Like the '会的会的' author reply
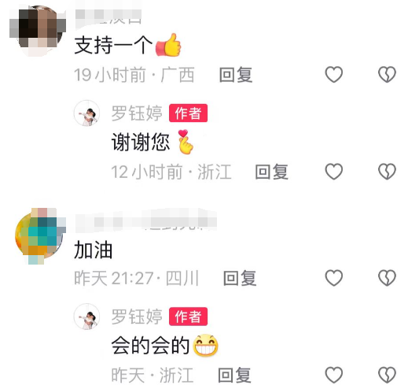This screenshot has height=389, width=419. coord(334,375)
